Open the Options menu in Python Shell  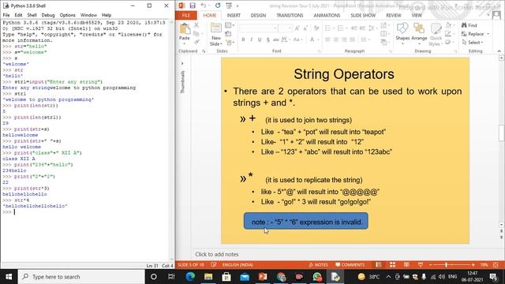(67, 15)
